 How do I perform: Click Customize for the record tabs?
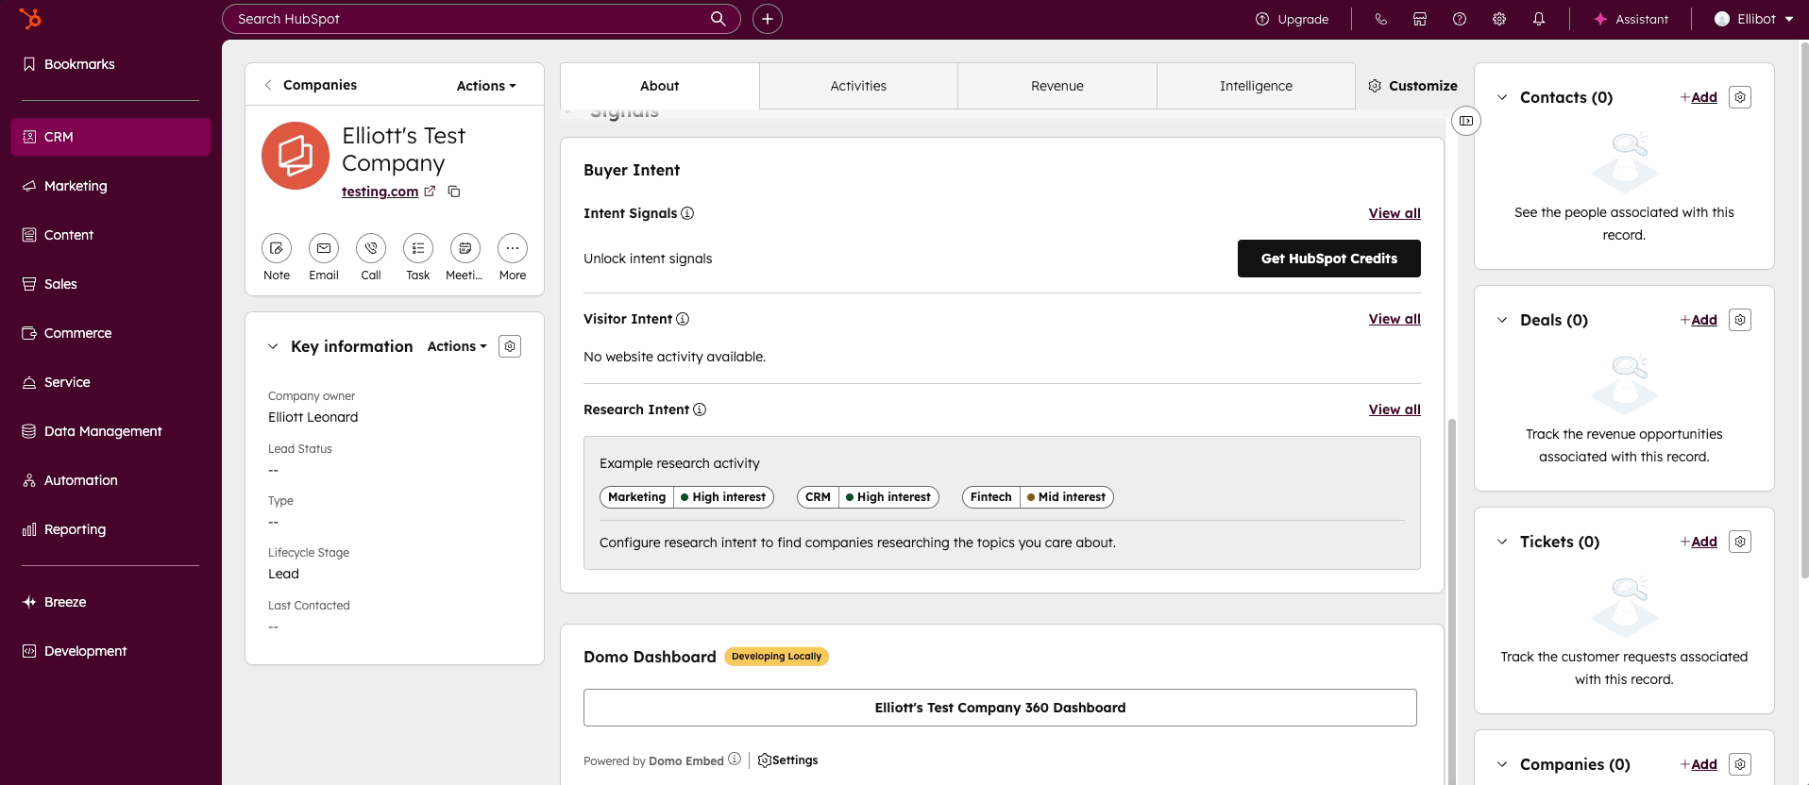point(1412,86)
